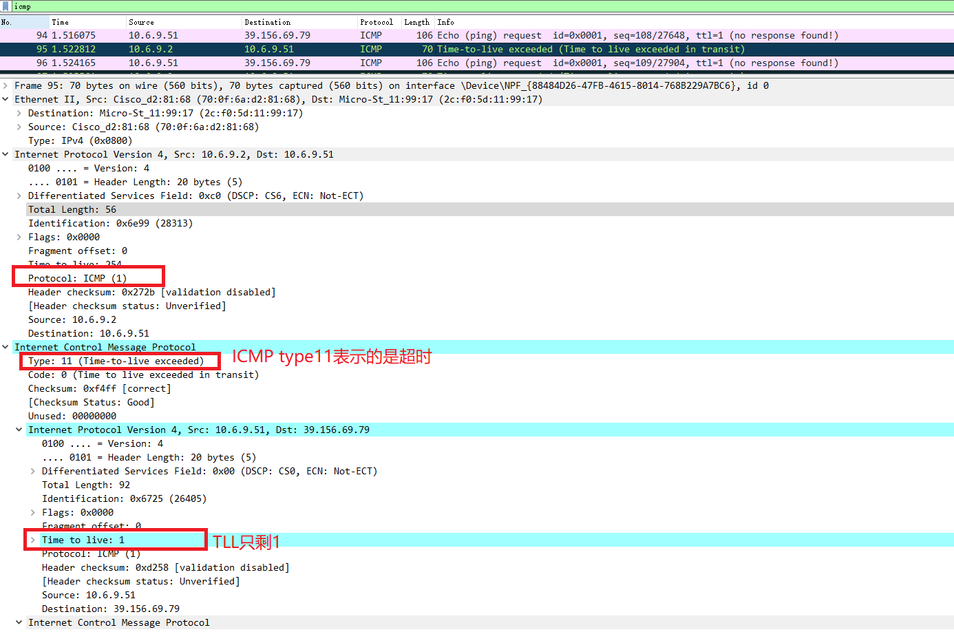The width and height of the screenshot is (954, 632).
Task: Expand the inner IPv4 header for 39.156.69.79
Action: pos(18,430)
